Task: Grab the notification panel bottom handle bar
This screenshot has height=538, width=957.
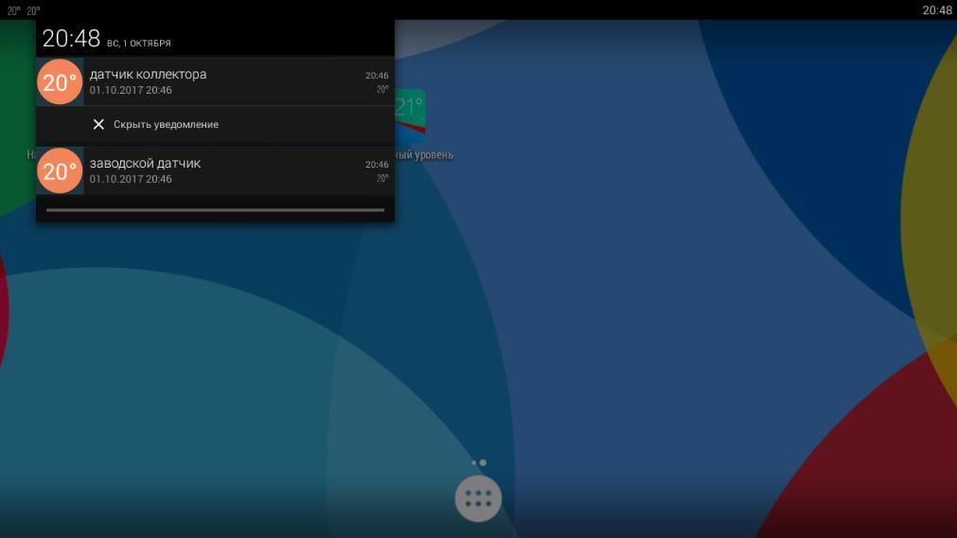Action: coord(216,210)
